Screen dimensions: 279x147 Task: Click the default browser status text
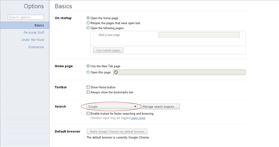coord(118,137)
